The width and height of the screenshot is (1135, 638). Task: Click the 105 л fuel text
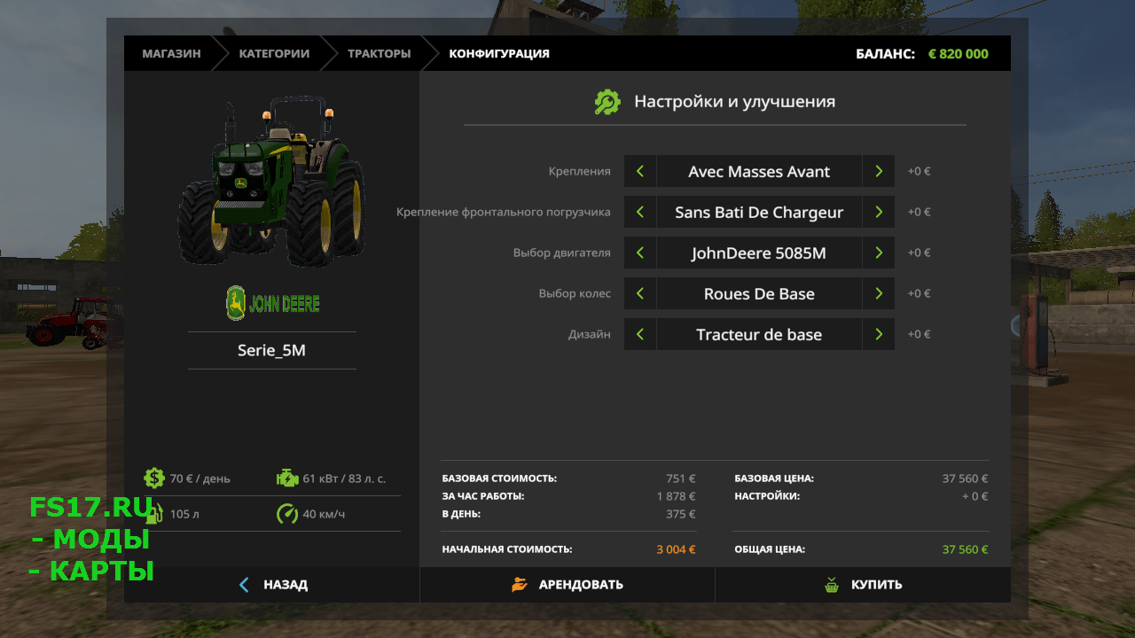pos(185,514)
